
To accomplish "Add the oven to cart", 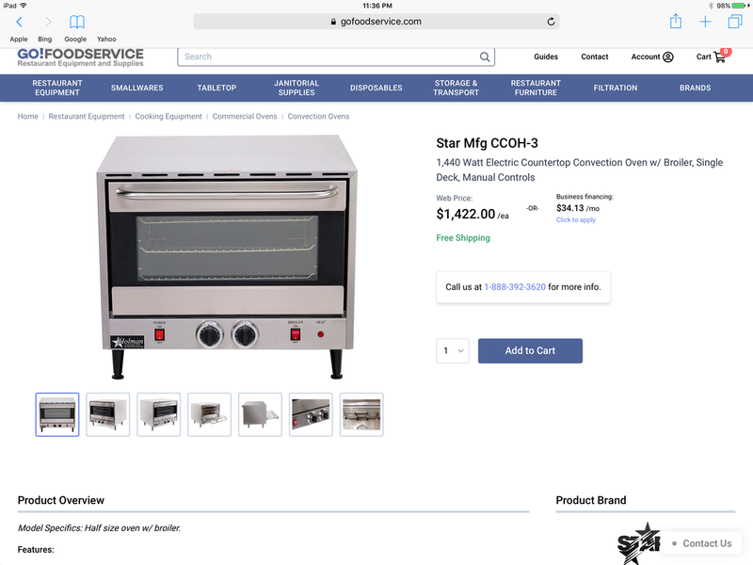I will tap(530, 350).
